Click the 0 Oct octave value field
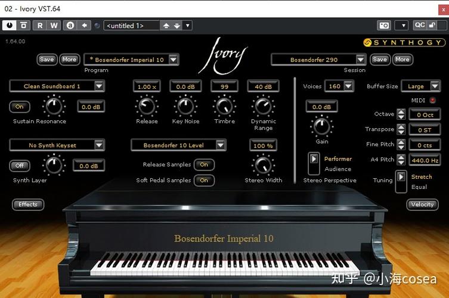The height and width of the screenshot is (298, 449). tap(425, 114)
